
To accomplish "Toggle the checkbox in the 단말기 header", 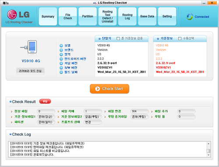I will pos(118,38).
